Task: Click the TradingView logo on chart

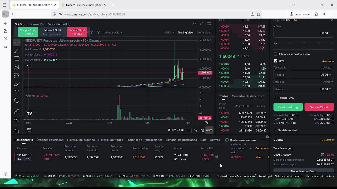Action: click(30, 114)
